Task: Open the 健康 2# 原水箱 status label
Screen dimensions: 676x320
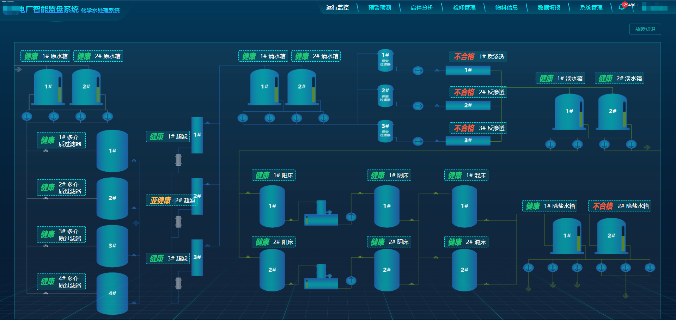Action: pos(98,56)
